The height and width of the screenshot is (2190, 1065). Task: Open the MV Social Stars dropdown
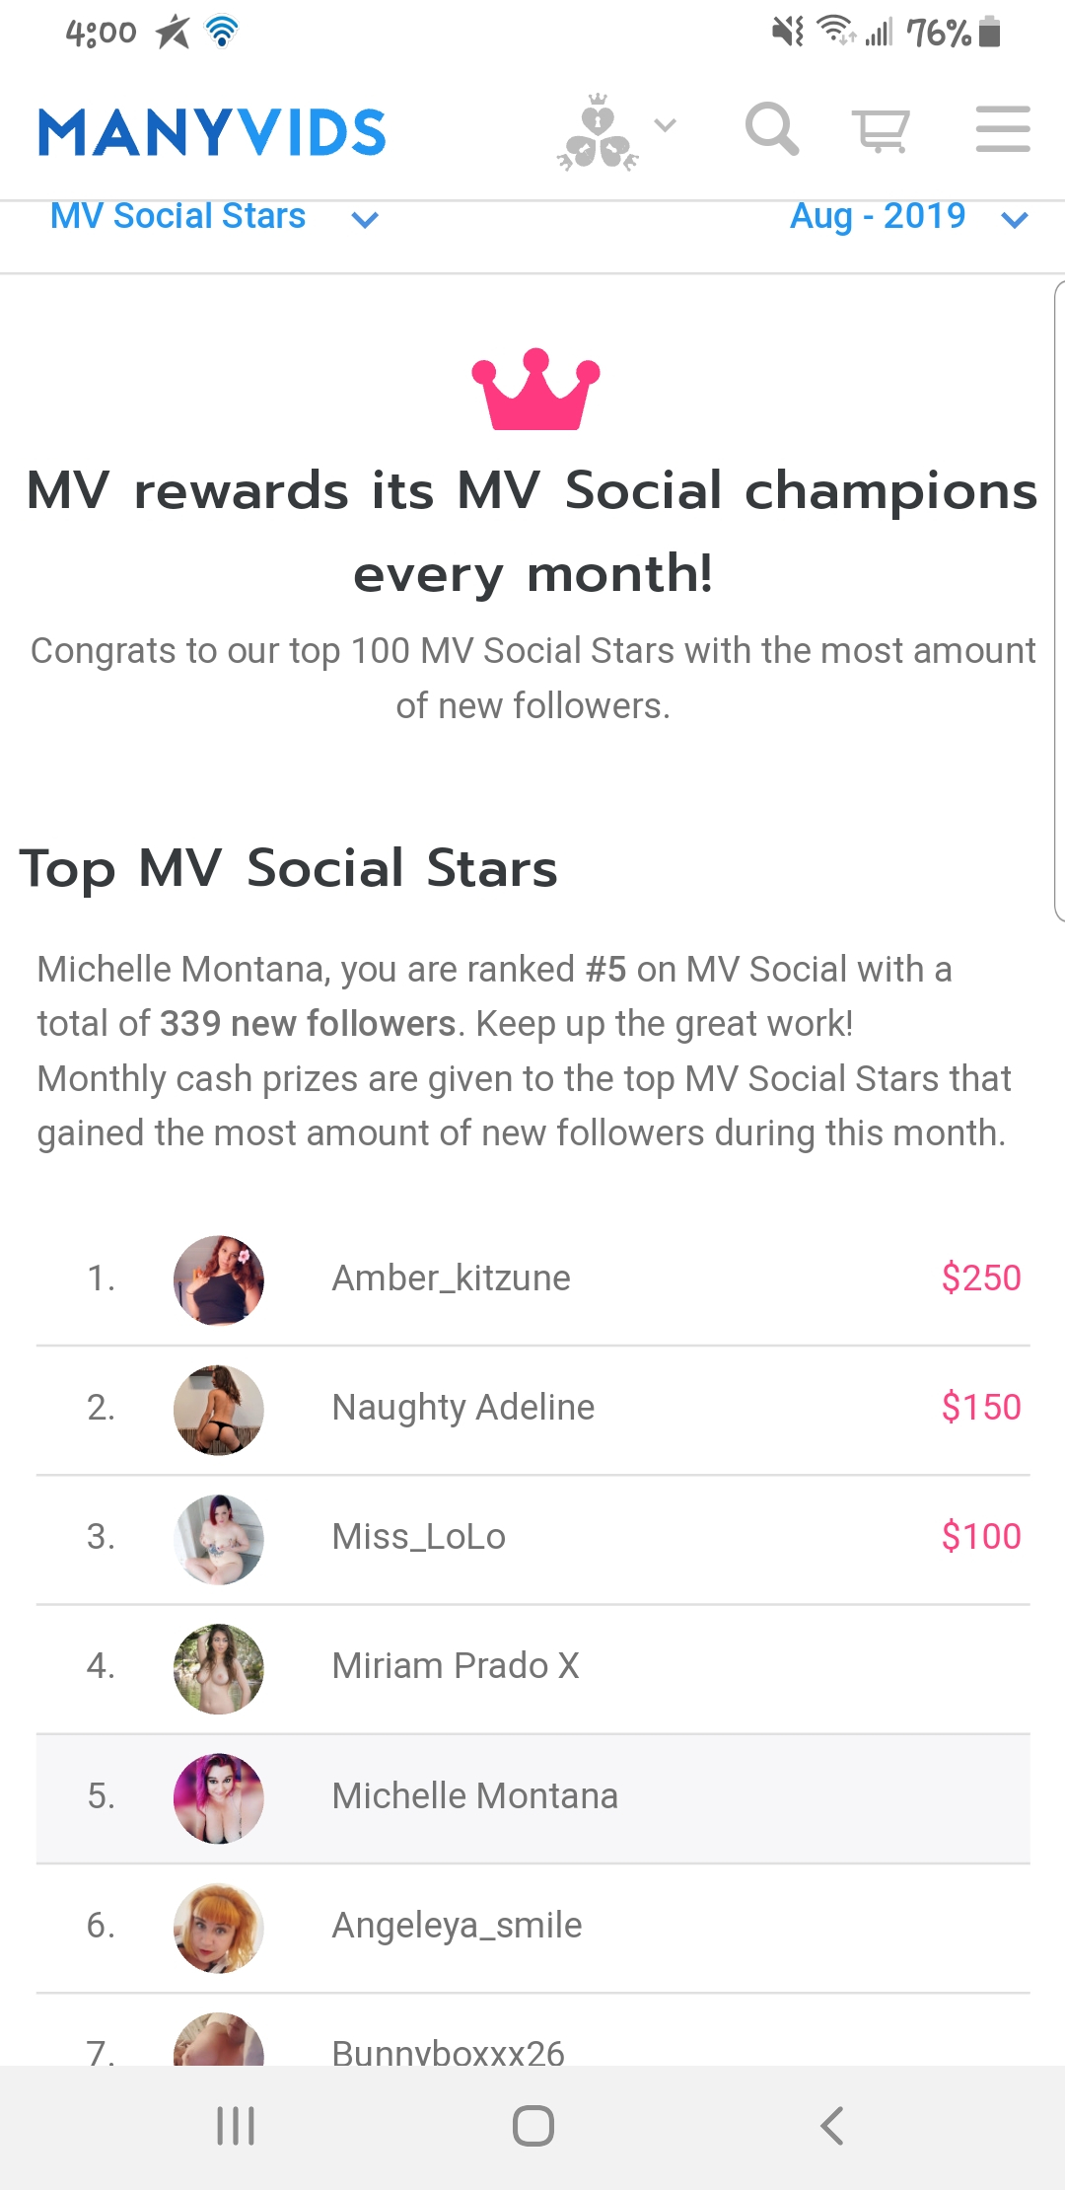[214, 216]
